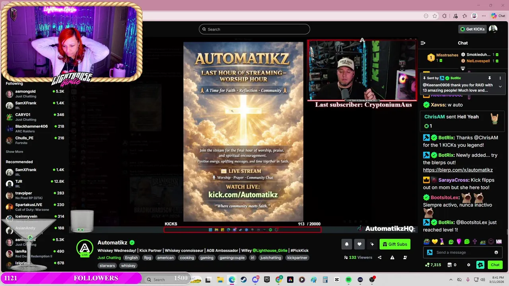Click the Get KICKs button

(472, 29)
